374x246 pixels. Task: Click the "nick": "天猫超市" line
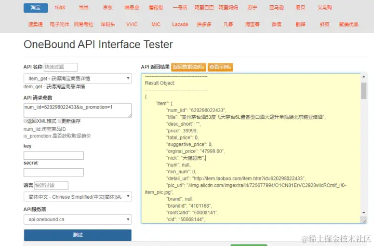(186, 158)
